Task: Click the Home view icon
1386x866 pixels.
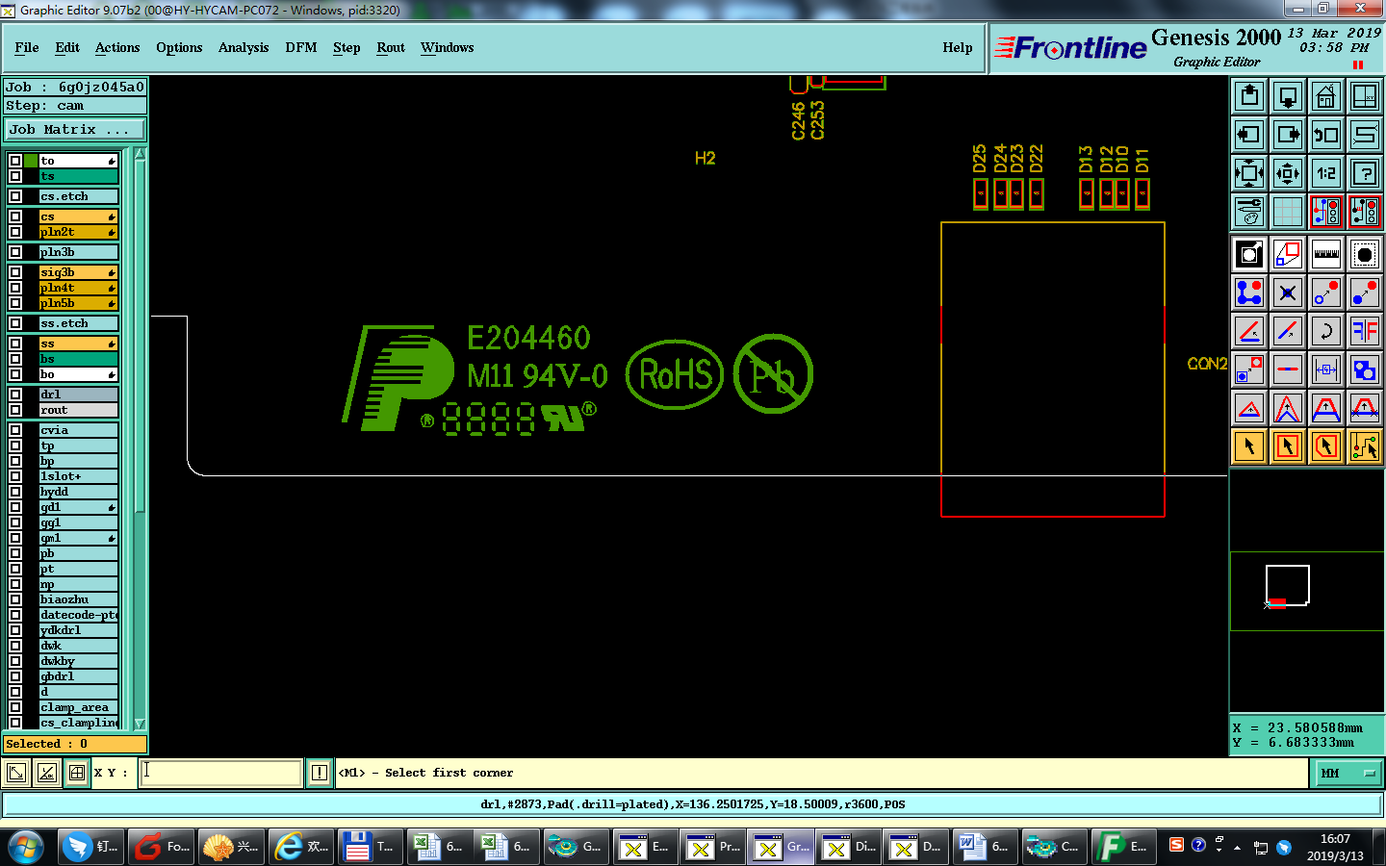Action: tap(1326, 95)
